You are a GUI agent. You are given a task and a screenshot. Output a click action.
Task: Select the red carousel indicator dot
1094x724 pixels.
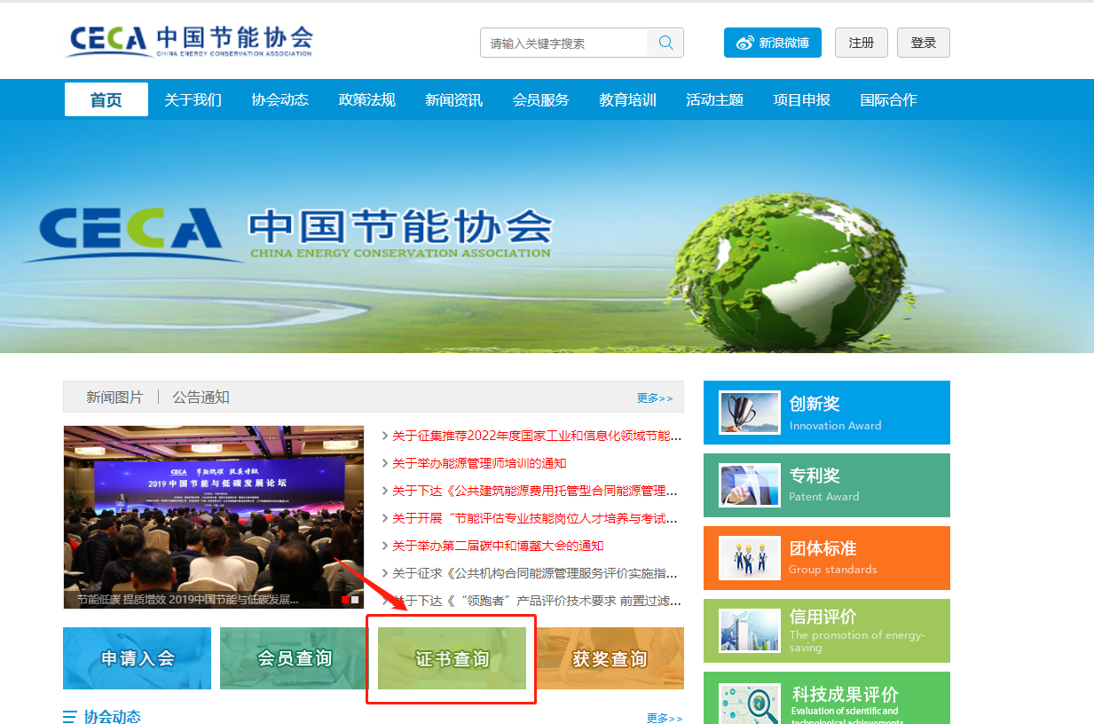point(345,600)
